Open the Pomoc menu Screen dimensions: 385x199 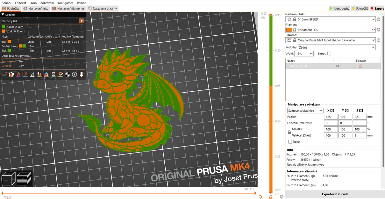pos(82,3)
